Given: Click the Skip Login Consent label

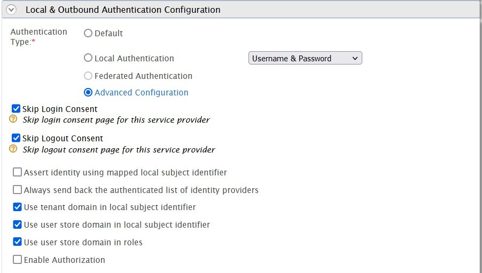Looking at the screenshot, I should click(x=60, y=109).
